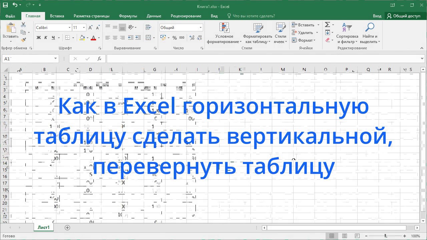
Task: Switch to Разметка страницы tab
Action: [x=91, y=16]
